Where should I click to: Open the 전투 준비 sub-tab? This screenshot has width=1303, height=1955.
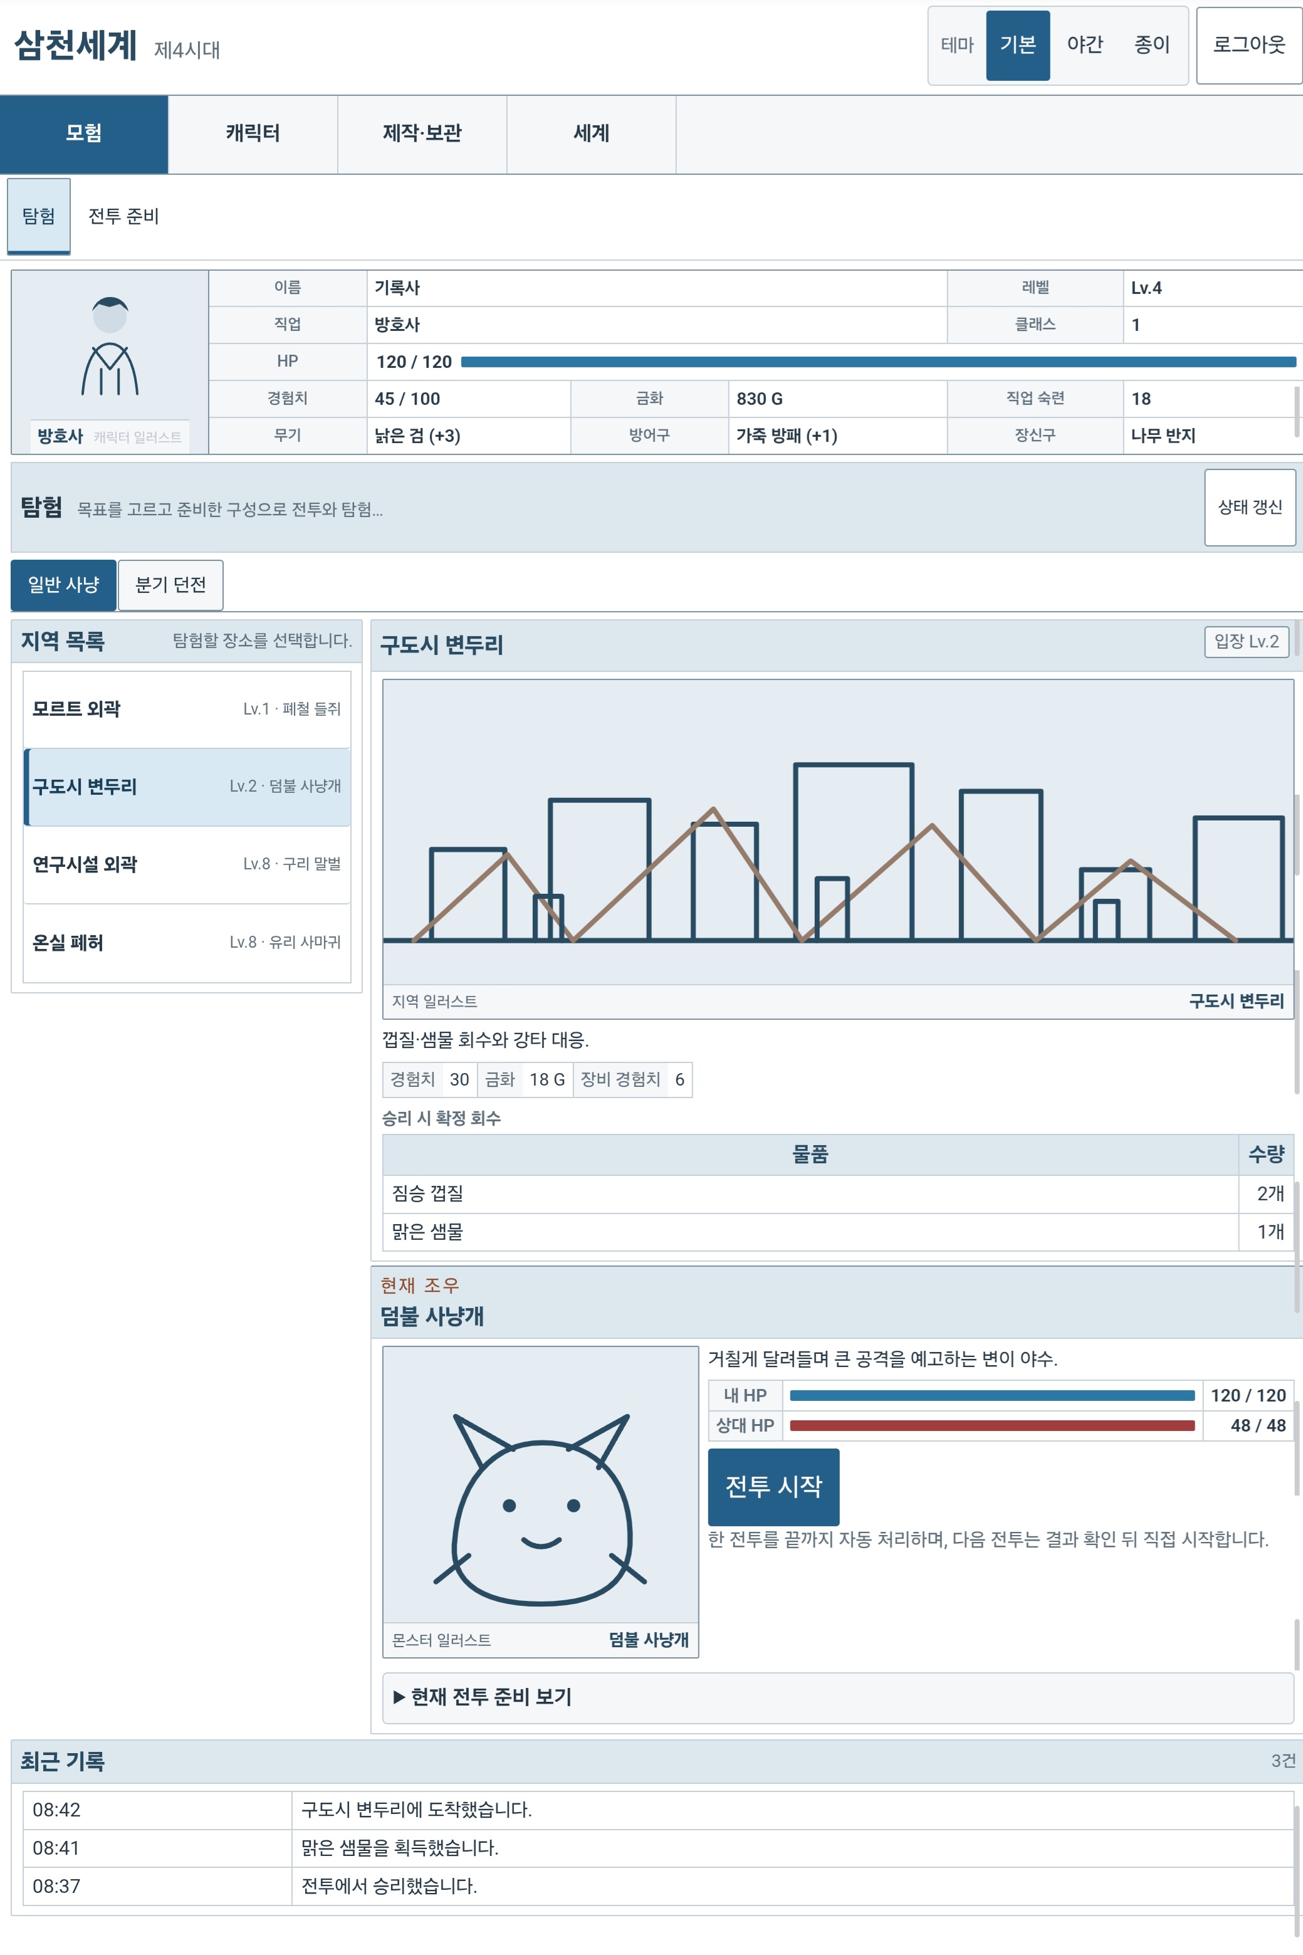tap(123, 216)
